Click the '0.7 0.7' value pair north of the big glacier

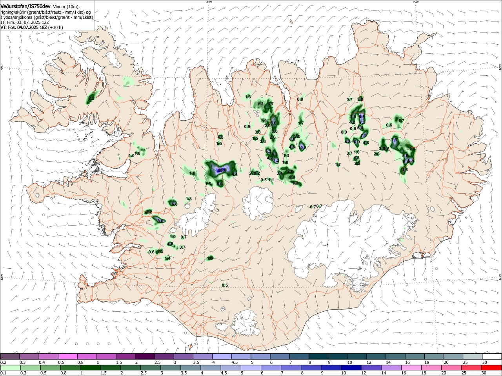tap(316, 206)
